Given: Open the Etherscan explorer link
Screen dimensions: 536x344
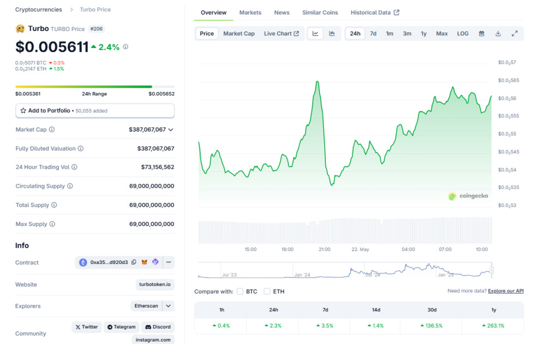Looking at the screenshot, I should tap(146, 306).
